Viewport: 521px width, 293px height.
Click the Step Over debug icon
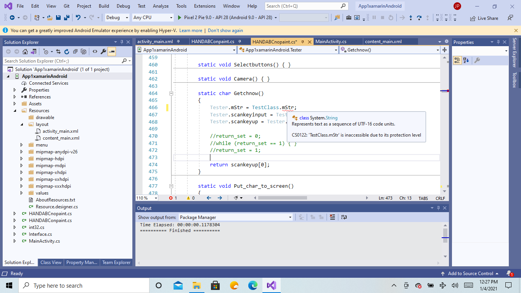pos(419,18)
